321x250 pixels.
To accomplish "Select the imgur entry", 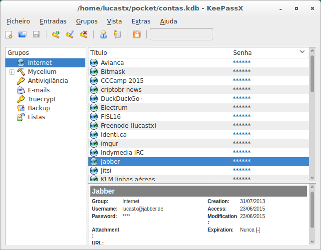I will (x=199, y=144).
